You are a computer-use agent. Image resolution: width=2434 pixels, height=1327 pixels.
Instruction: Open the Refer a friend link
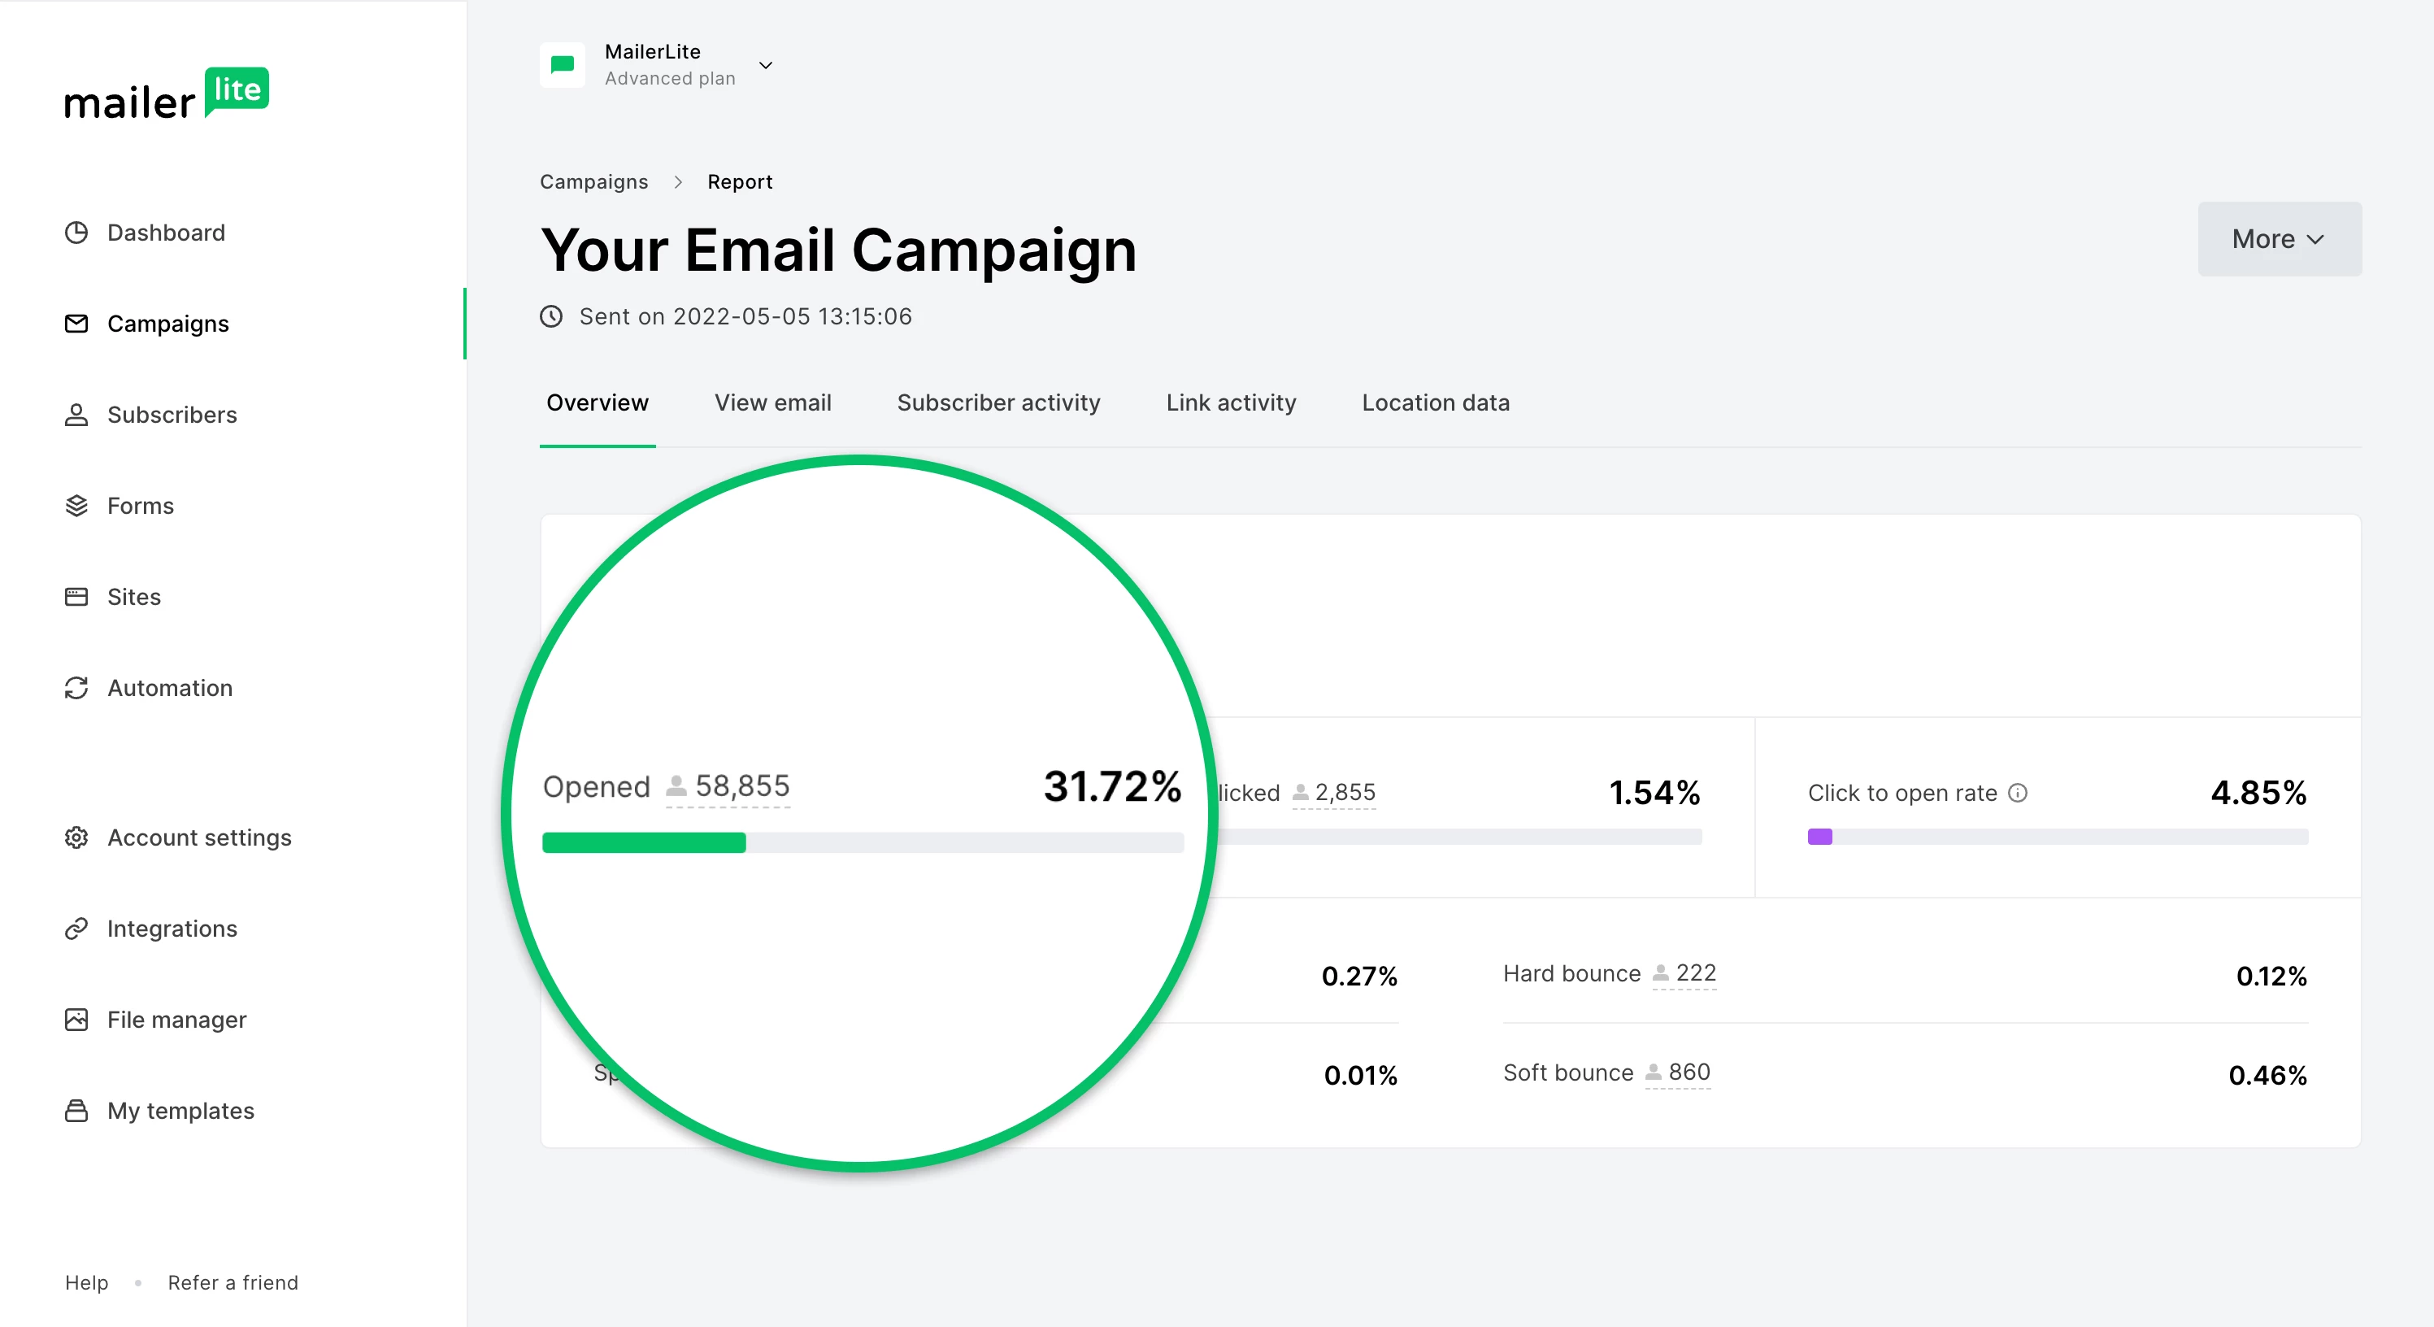pos(233,1282)
